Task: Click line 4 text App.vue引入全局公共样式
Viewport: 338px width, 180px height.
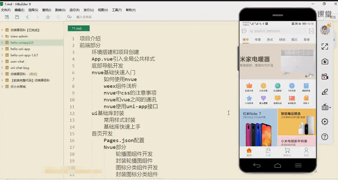Action: [123, 59]
